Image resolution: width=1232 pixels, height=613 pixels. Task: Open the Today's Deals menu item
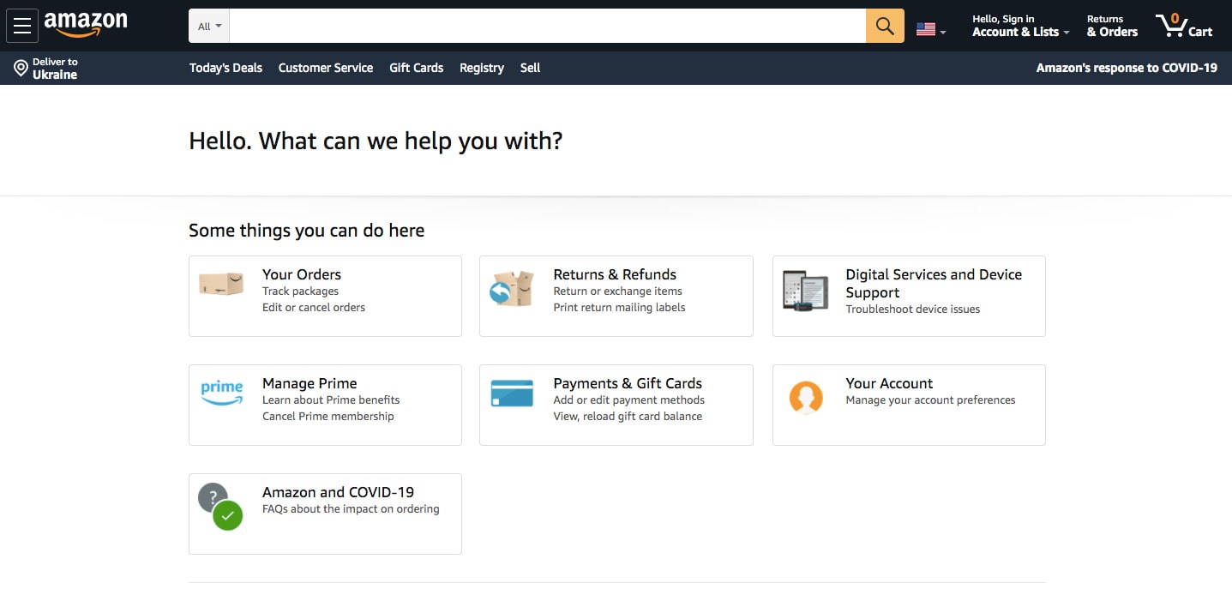click(x=225, y=68)
